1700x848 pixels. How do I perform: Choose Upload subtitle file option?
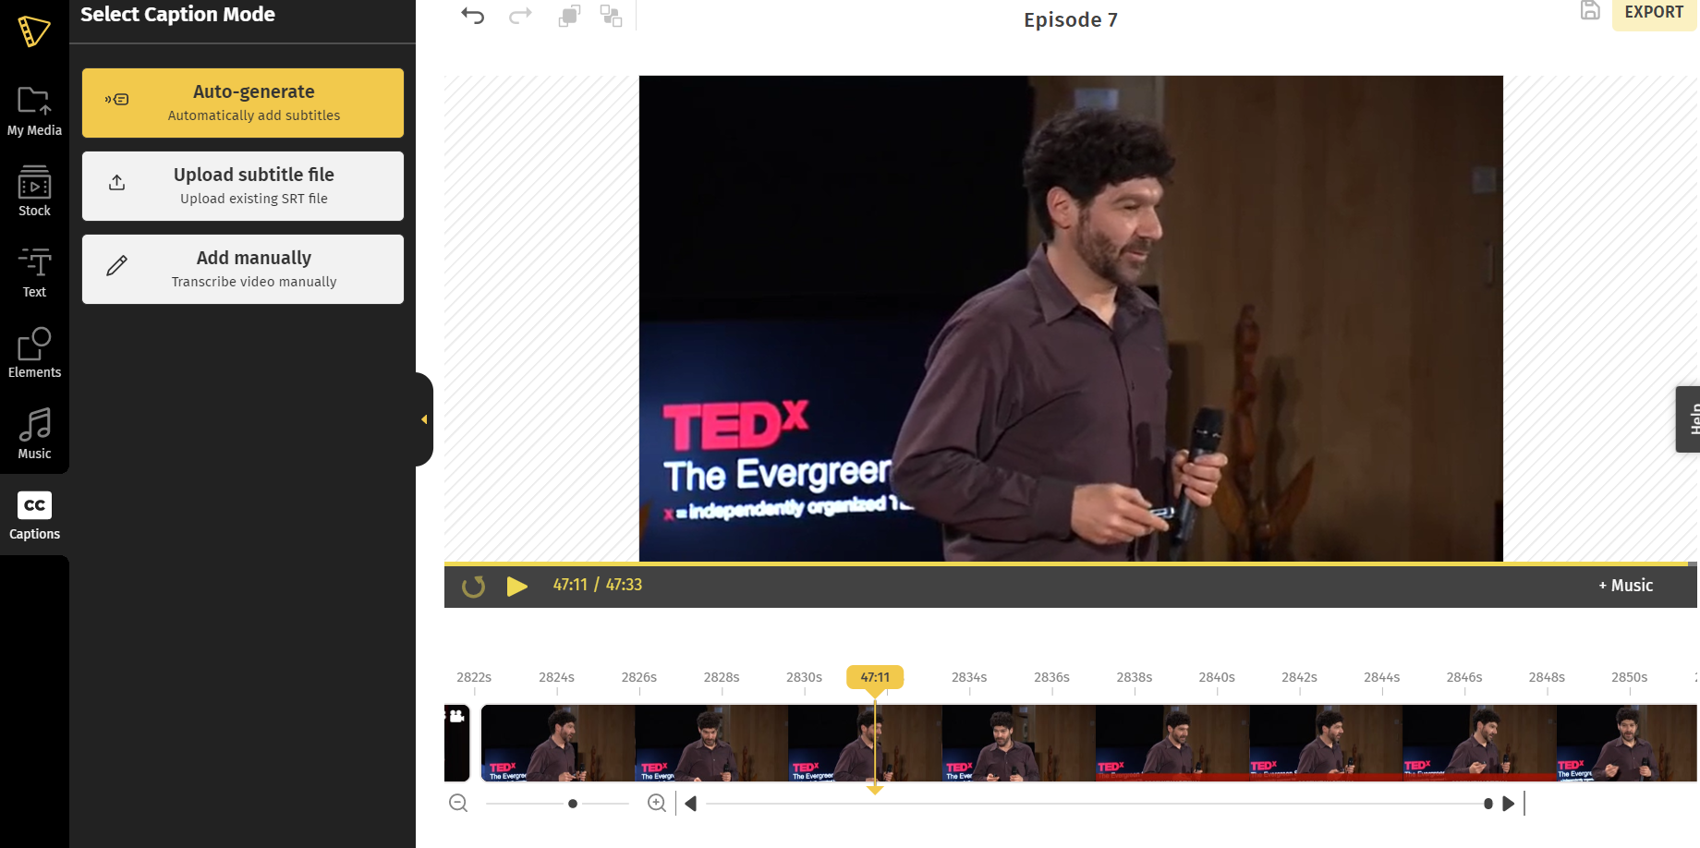(243, 186)
